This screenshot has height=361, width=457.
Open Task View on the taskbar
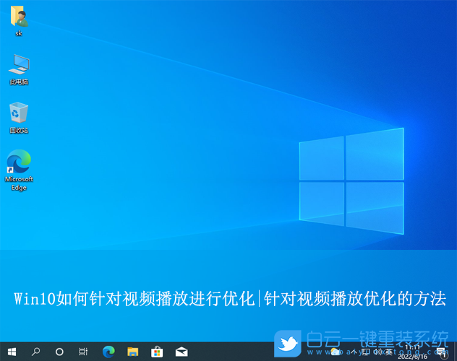pos(83,352)
